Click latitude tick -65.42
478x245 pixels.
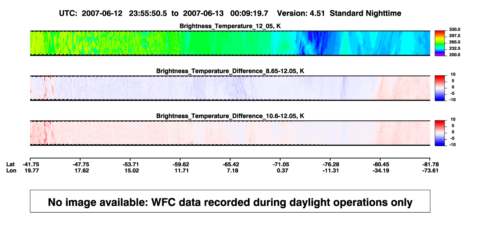tap(230, 164)
